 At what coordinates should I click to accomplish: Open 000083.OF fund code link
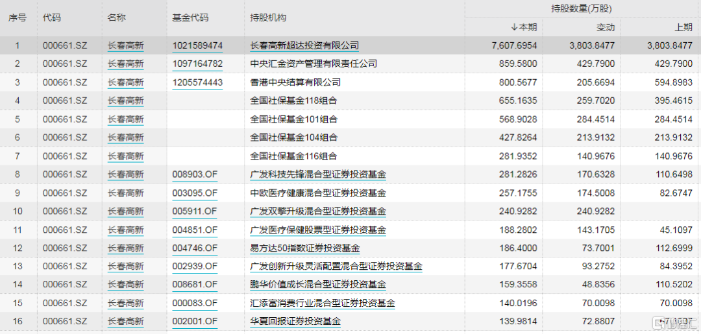pyautogui.click(x=195, y=304)
